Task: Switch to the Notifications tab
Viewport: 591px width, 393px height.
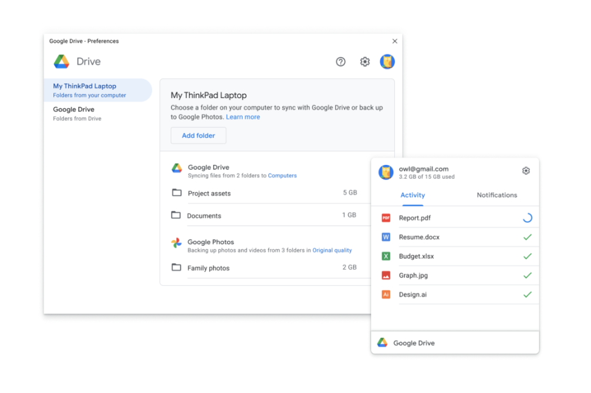Action: [497, 195]
